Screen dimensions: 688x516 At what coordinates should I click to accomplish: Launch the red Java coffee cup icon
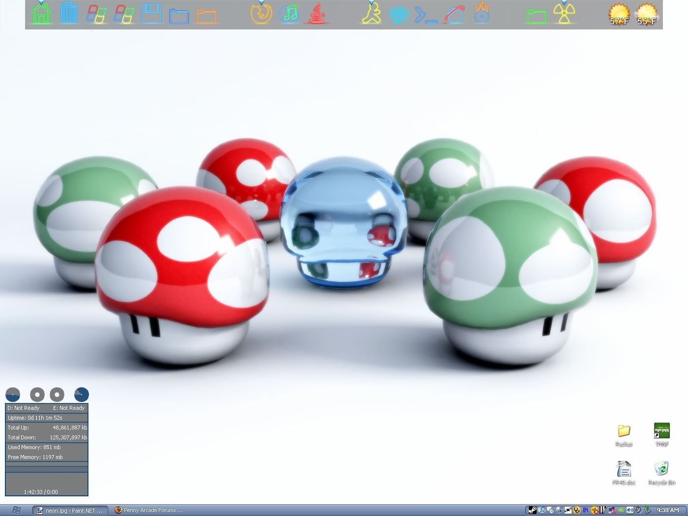point(317,14)
